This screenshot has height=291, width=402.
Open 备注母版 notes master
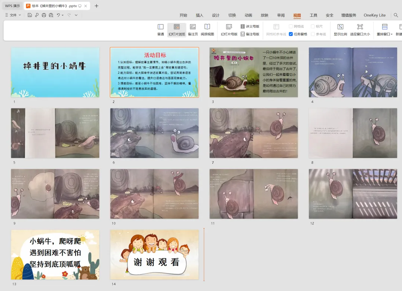(x=250, y=34)
